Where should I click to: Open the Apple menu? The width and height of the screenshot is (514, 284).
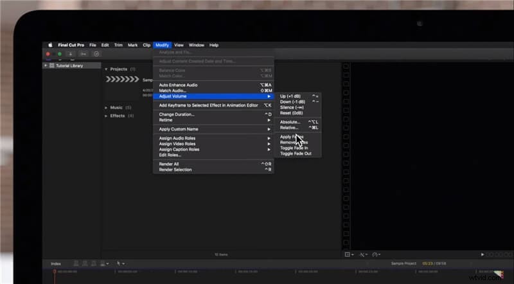(x=50, y=45)
